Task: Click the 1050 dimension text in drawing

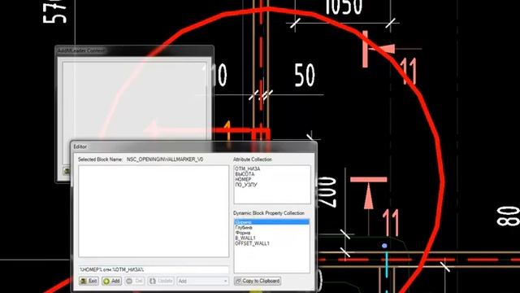Action: 344,7
